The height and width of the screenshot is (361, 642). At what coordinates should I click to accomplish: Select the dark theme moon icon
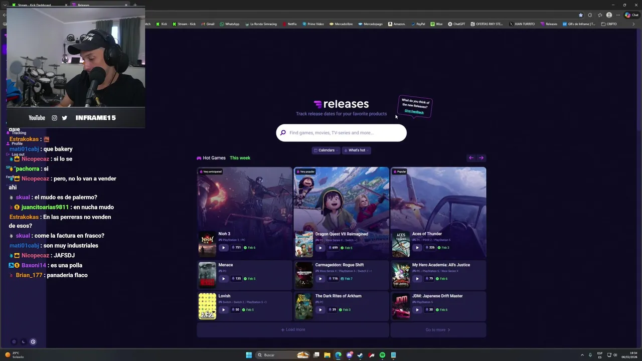click(x=23, y=342)
